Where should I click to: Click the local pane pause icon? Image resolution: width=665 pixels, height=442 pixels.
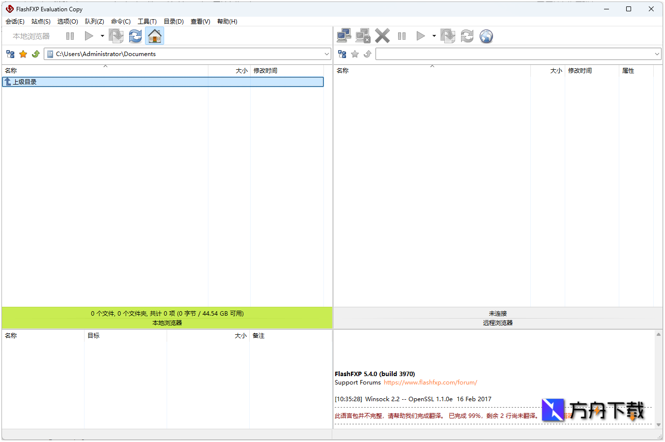point(70,36)
